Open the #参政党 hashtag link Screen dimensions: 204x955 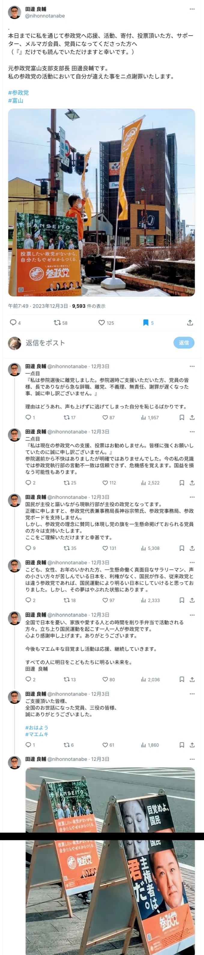[19, 93]
